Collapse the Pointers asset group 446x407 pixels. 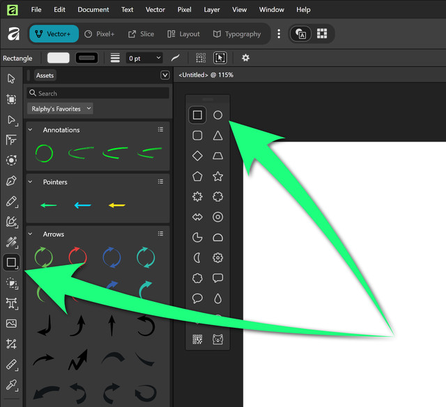pyautogui.click(x=31, y=182)
